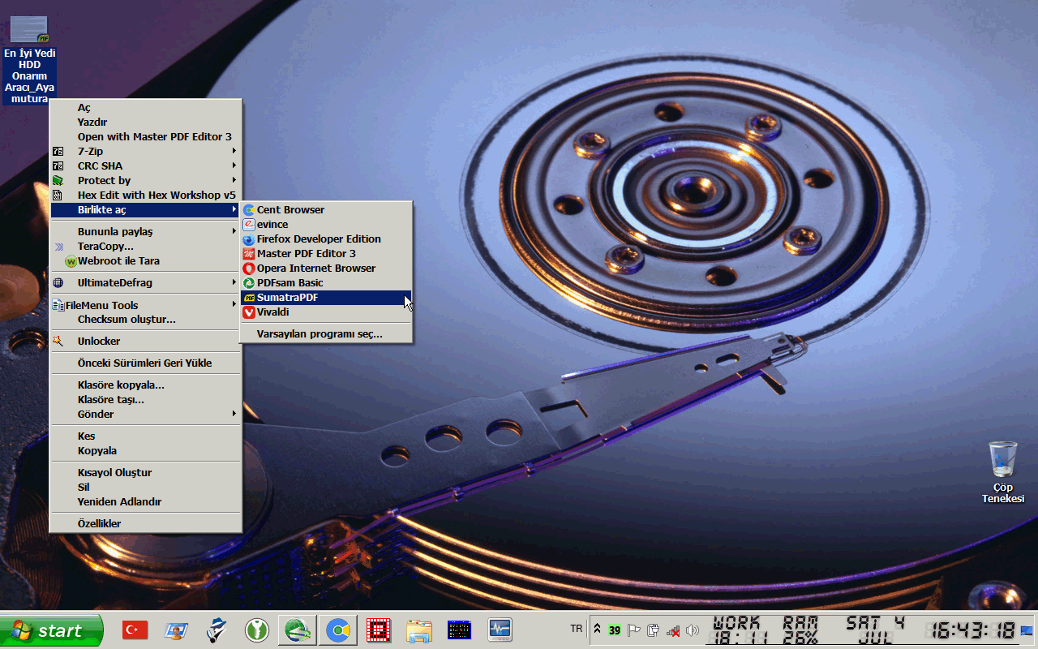Open the system monitor pulse taskbar icon
1038x649 pixels.
[500, 630]
